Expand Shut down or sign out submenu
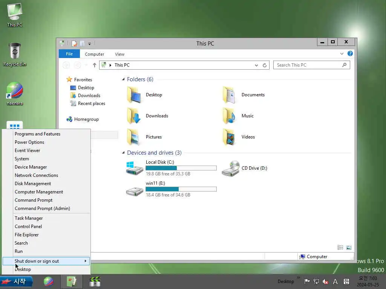 point(46,261)
